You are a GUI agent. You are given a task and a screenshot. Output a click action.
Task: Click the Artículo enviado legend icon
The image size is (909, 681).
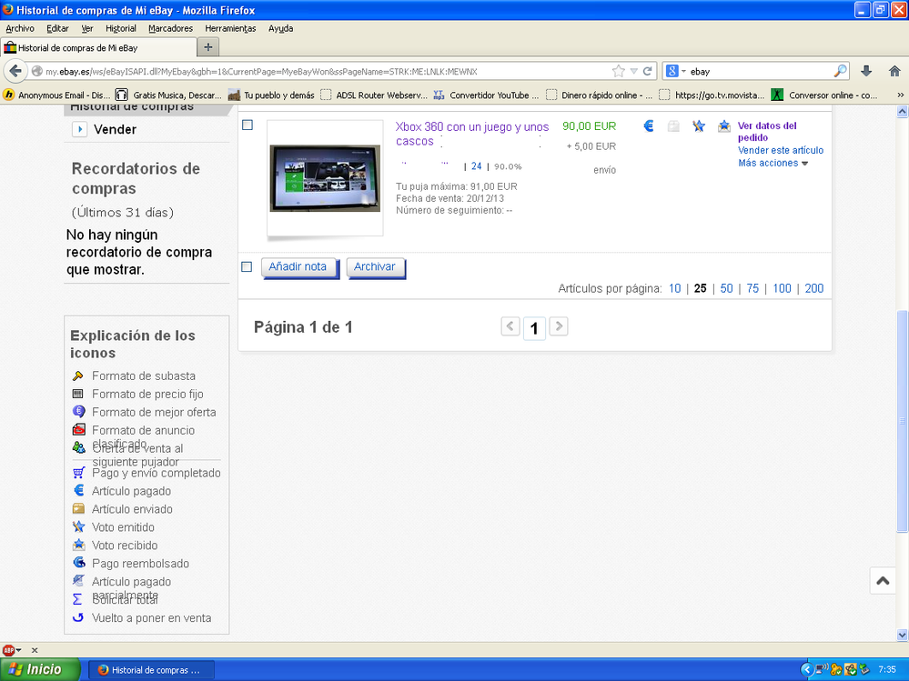[x=78, y=508]
